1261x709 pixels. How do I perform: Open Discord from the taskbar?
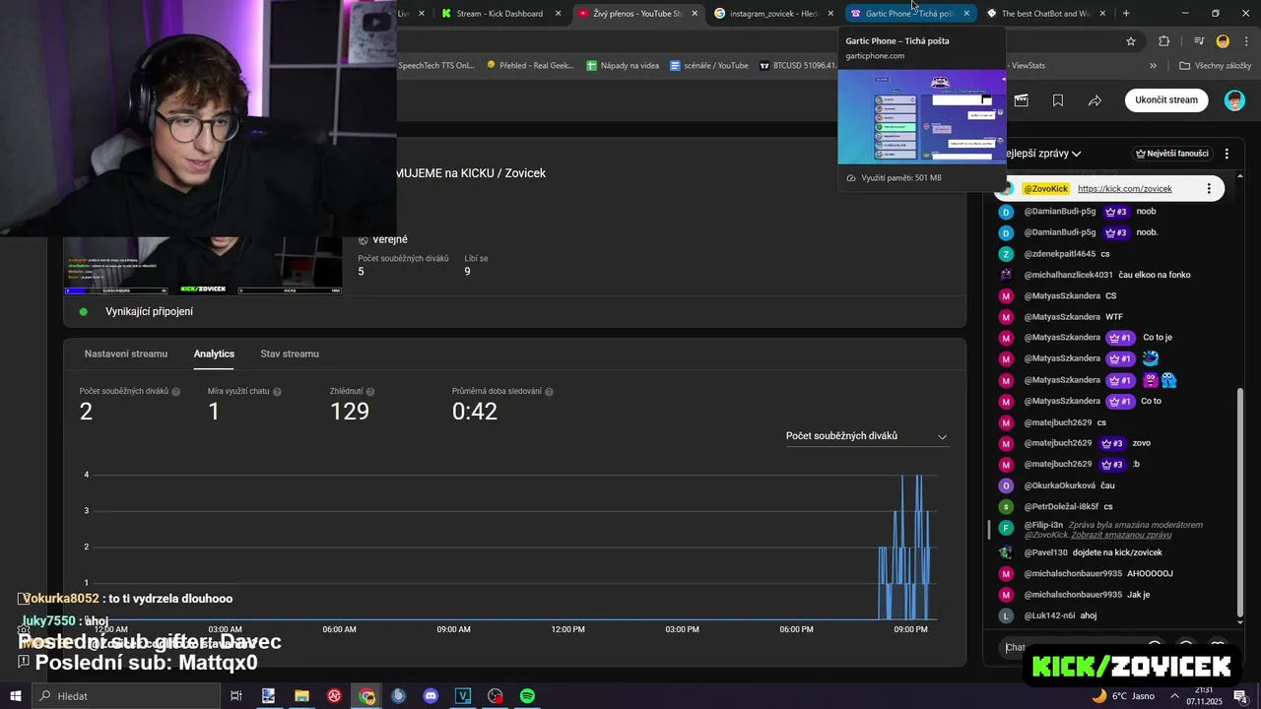[431, 696]
